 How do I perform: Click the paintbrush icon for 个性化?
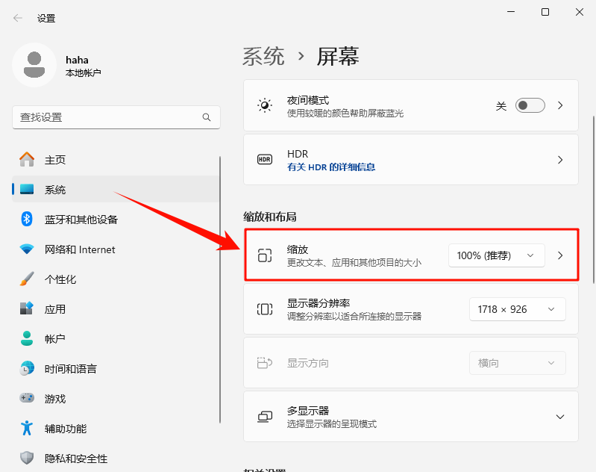(x=27, y=279)
